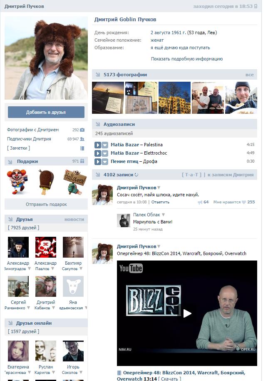
Task: Click Палек Облак commenter avatar
Action: click(x=124, y=221)
